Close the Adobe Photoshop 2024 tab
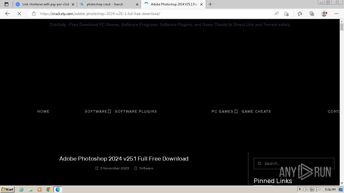This screenshot has height=193, width=344. [202, 4]
